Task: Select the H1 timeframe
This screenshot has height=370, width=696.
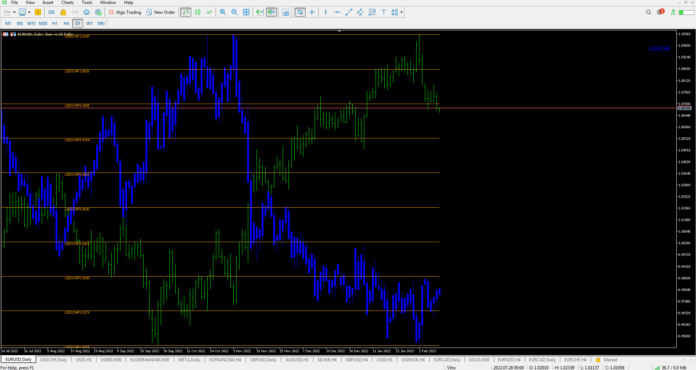Action: tap(54, 24)
